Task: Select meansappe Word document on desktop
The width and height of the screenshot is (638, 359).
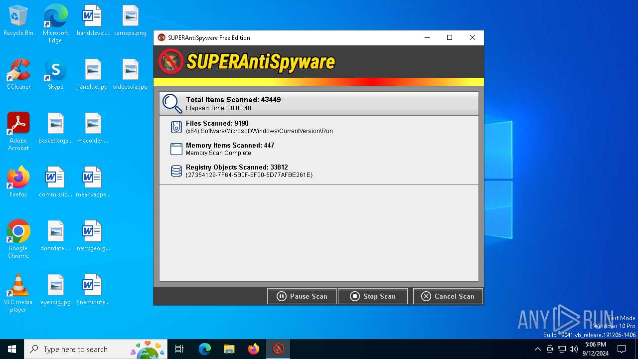Action: pos(93,182)
